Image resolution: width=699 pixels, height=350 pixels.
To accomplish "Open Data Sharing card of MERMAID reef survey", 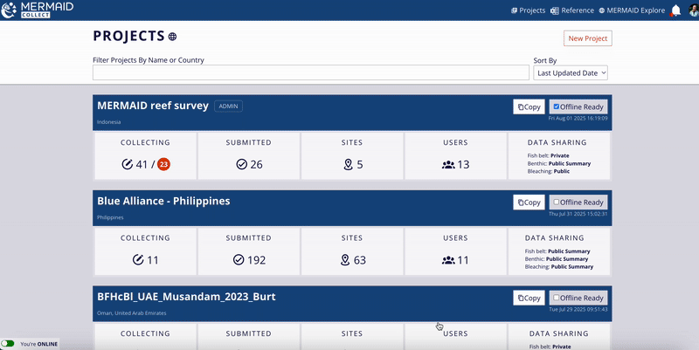I will click(559, 156).
